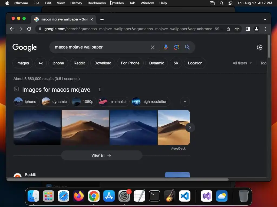Select the minimalist image suggestion chip
The width and height of the screenshot is (277, 207).
pos(114,102)
